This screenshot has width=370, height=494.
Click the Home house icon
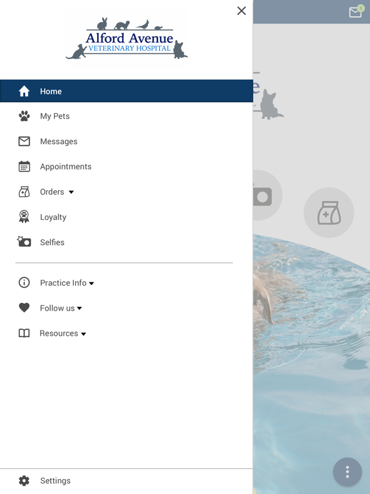coord(24,91)
